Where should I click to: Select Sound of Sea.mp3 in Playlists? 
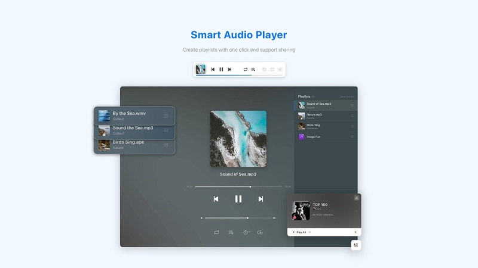pyautogui.click(x=326, y=105)
